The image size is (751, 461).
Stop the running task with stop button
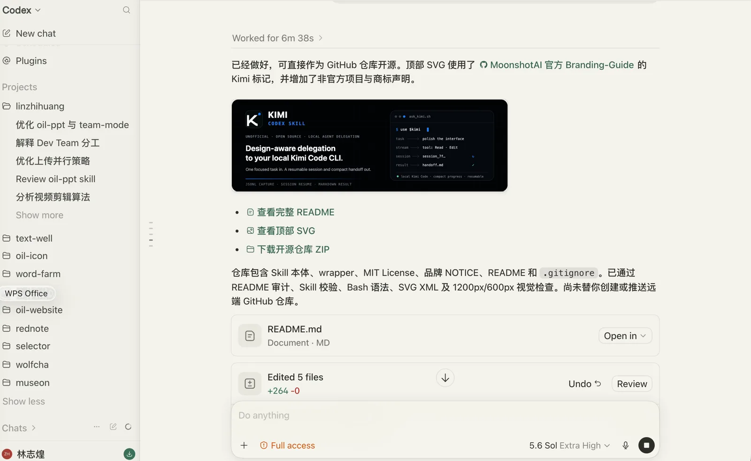646,446
